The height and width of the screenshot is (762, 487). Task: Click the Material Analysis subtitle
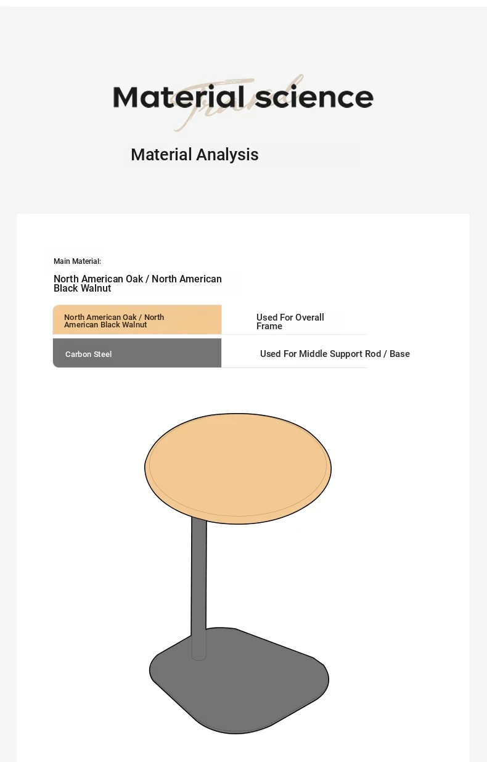coord(195,155)
